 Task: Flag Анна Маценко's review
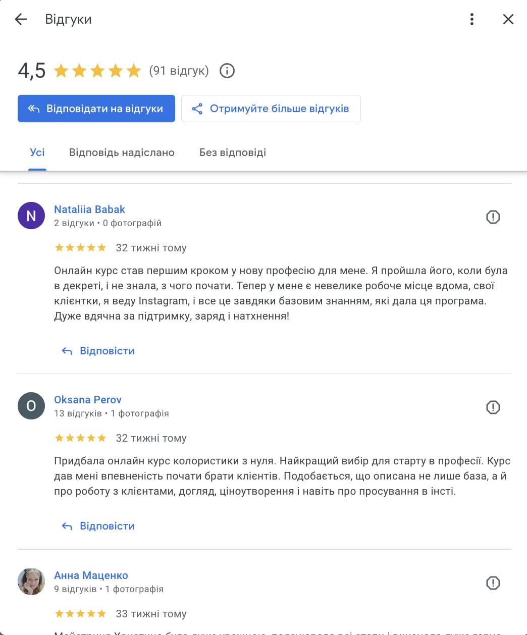[x=493, y=583]
